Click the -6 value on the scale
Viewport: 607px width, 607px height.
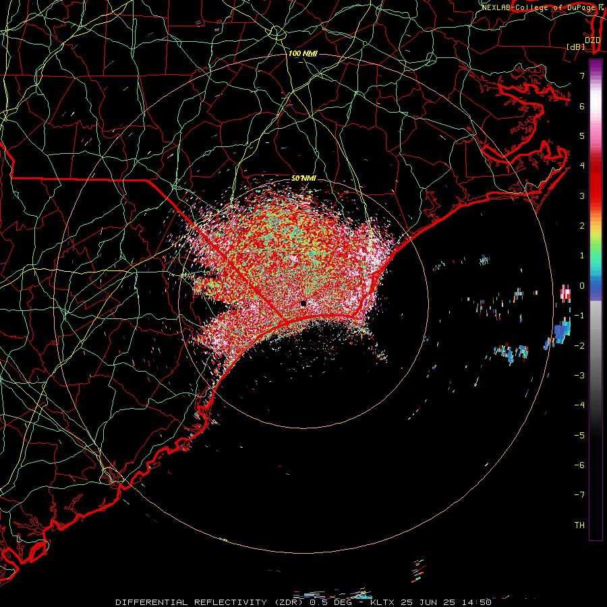tap(579, 465)
